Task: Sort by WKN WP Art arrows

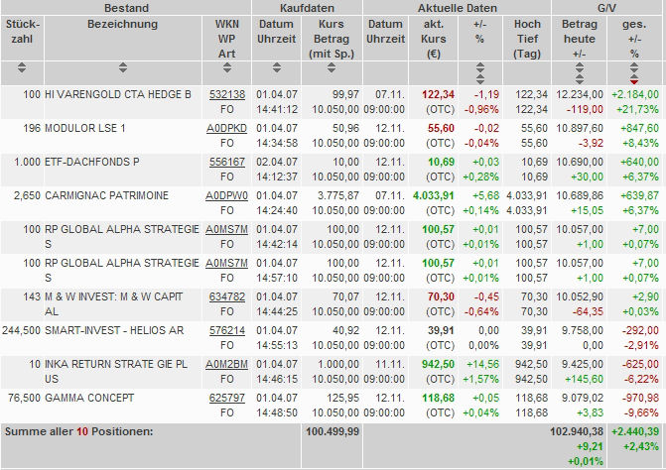Action: (227, 67)
